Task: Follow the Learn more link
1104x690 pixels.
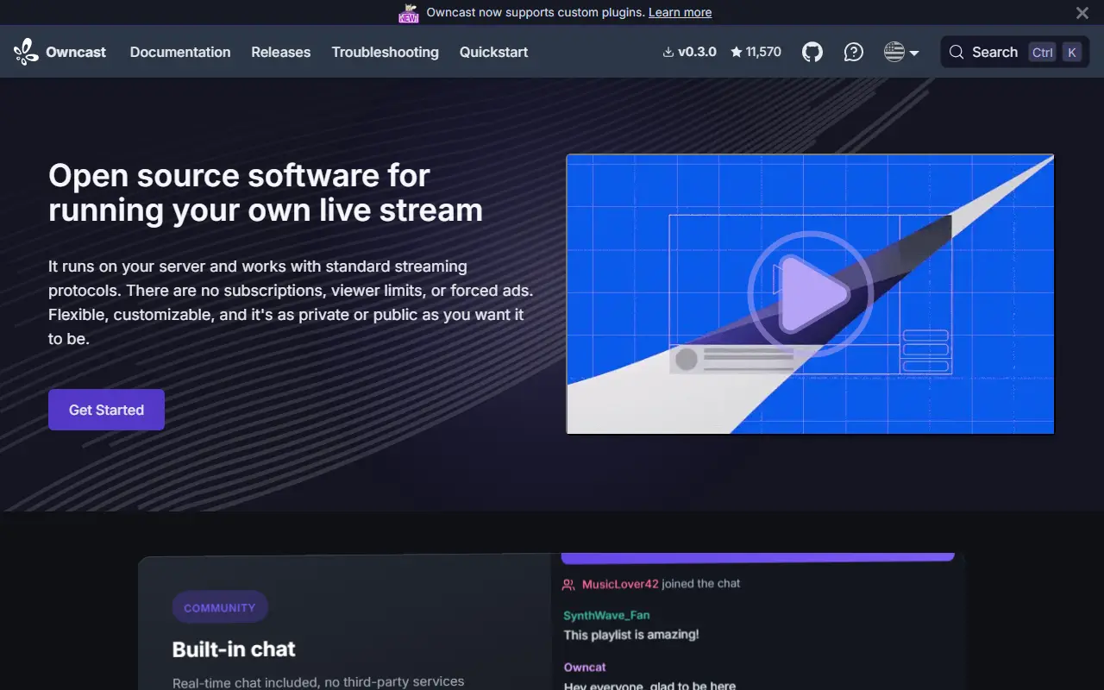Action: click(681, 12)
